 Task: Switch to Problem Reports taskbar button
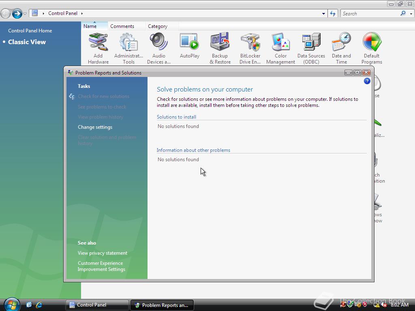pos(162,305)
